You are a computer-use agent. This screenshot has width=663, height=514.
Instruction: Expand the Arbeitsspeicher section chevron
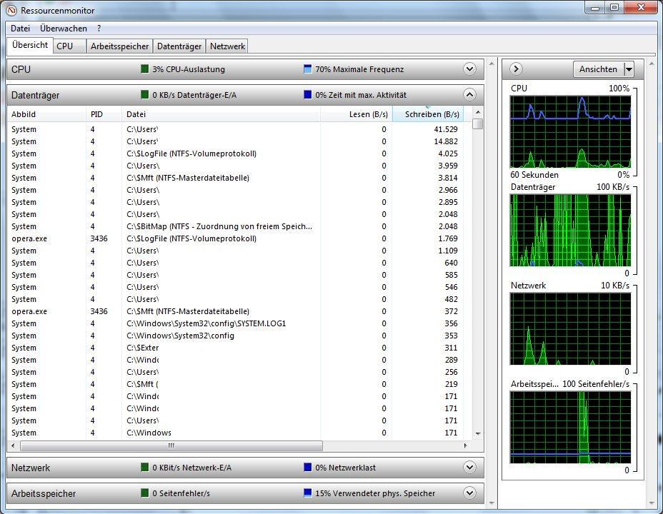tap(469, 493)
